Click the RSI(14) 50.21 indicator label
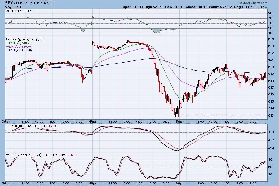 (21, 11)
